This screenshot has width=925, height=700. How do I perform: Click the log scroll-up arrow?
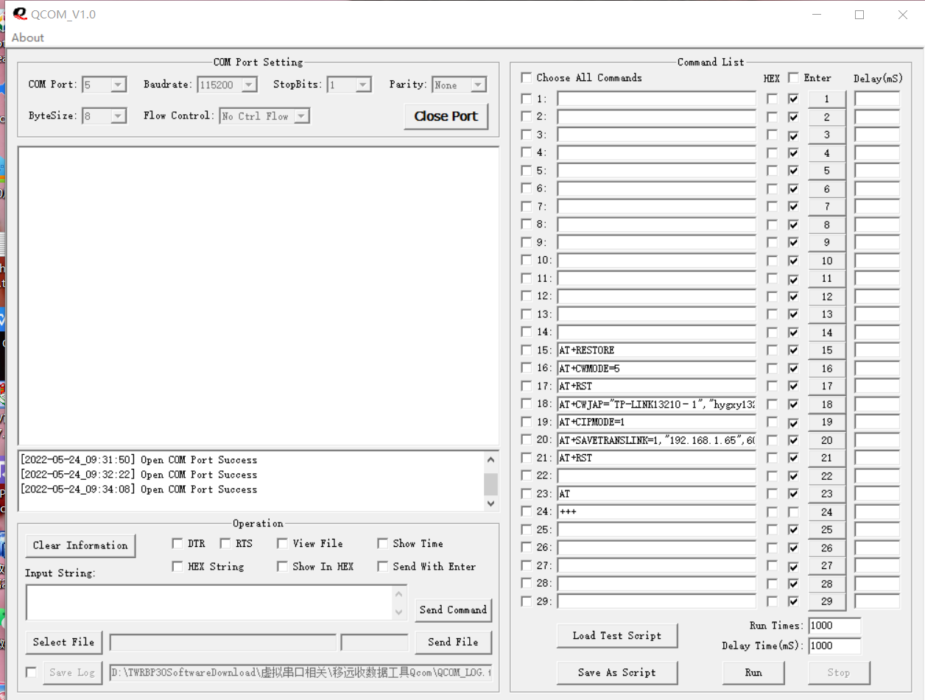(x=491, y=460)
